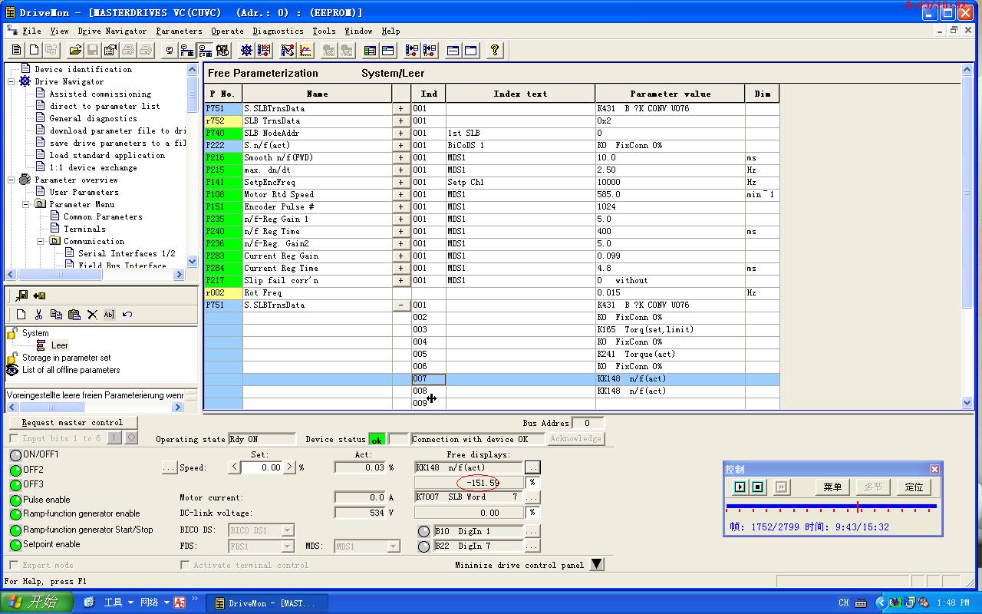Click the Copy icon in left pane toolbar

click(56, 315)
